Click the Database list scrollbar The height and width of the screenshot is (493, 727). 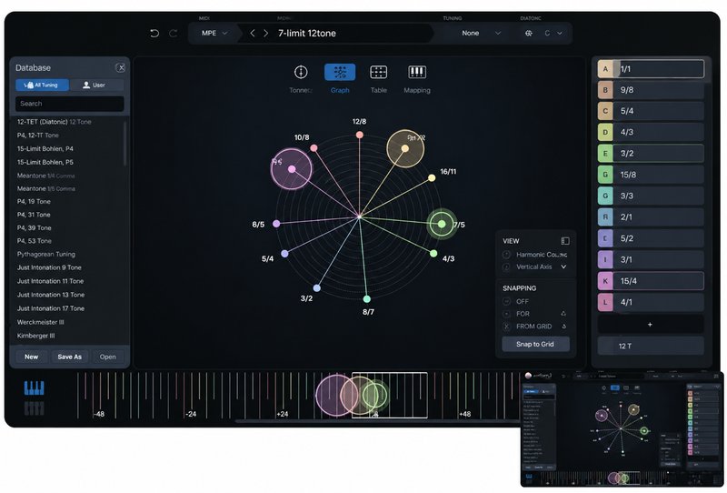coord(124,143)
